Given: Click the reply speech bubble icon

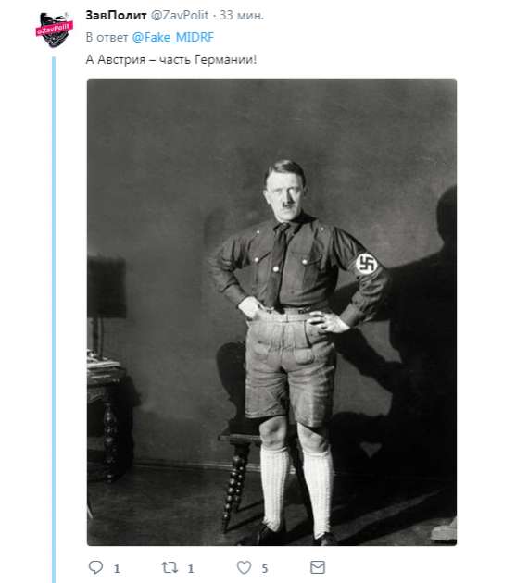Looking at the screenshot, I should (x=95, y=567).
